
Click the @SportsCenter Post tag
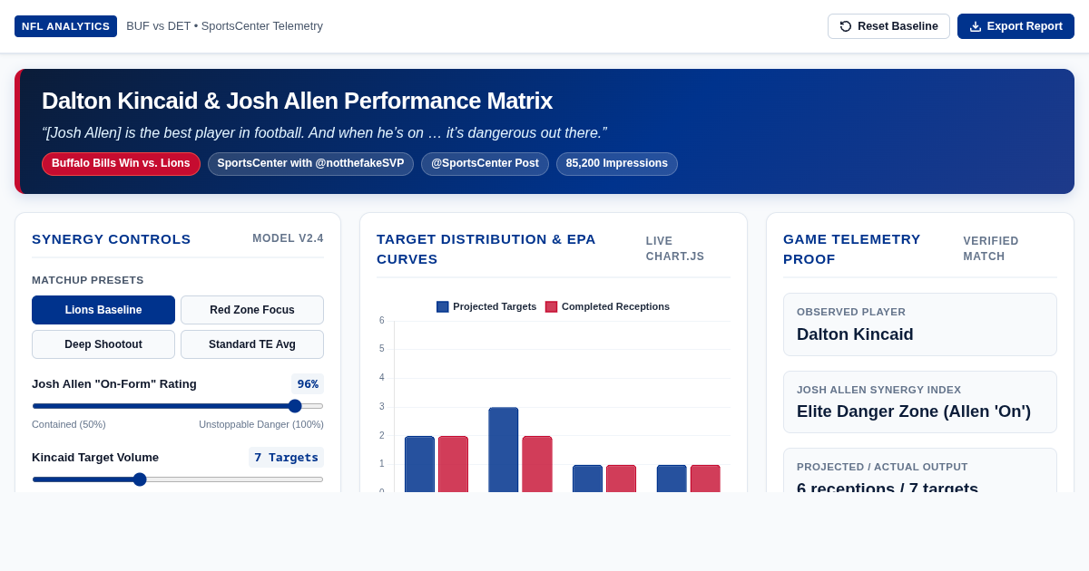click(x=485, y=164)
